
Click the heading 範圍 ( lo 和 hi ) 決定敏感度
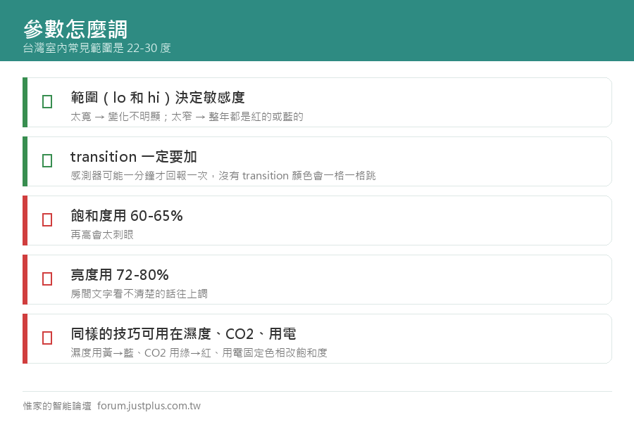pyautogui.click(x=158, y=97)
